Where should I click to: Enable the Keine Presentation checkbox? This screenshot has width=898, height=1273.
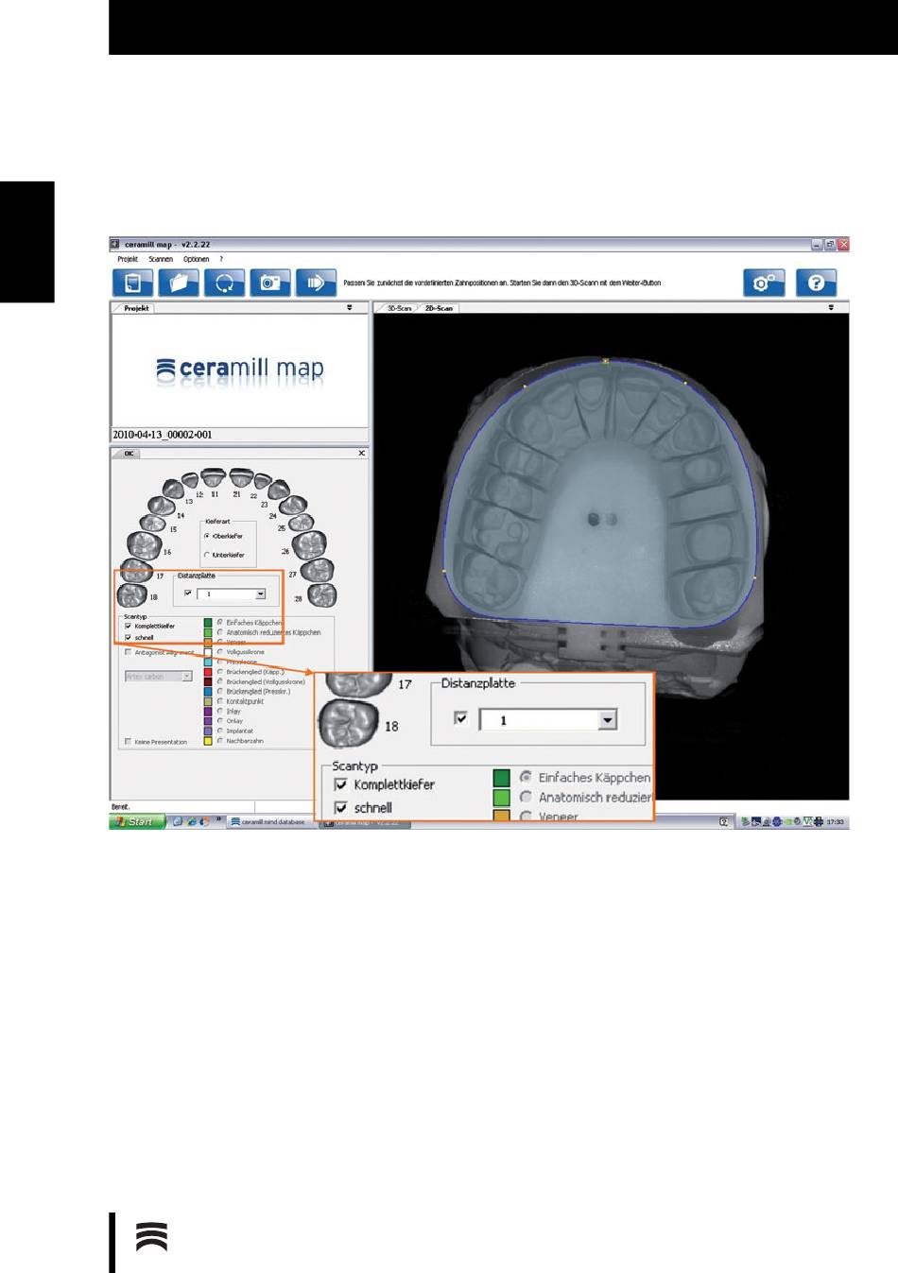tap(129, 742)
